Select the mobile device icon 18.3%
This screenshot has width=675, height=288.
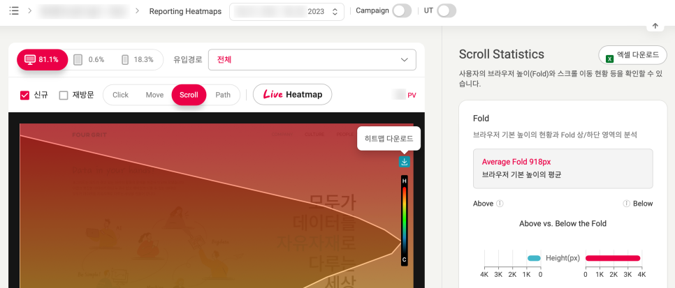point(137,60)
